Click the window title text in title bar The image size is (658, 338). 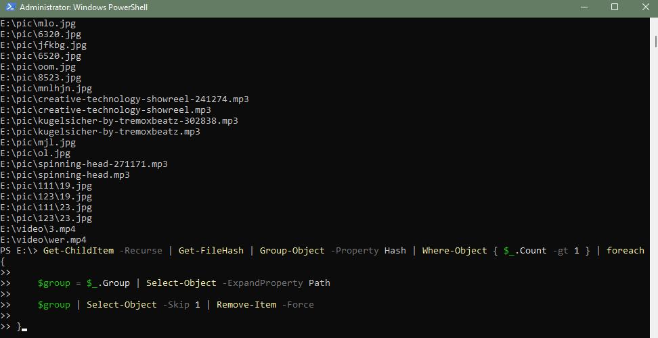(83, 7)
